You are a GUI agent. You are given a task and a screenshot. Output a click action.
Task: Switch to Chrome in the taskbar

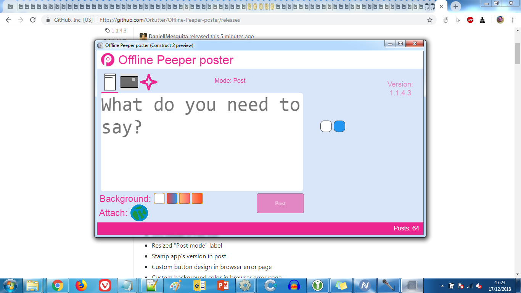tap(58, 285)
